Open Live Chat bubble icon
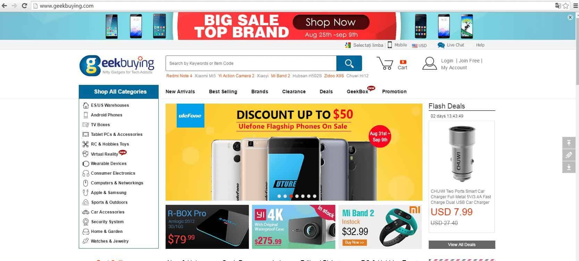The image size is (579, 261). pos(441,45)
